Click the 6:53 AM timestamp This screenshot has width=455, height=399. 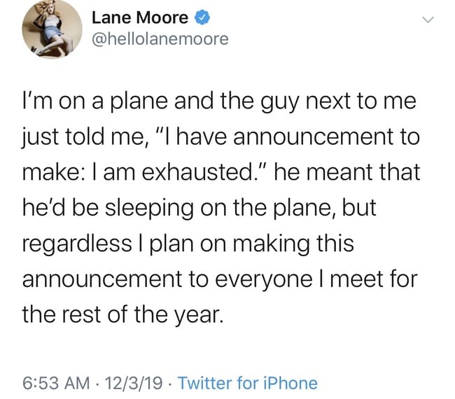[x=55, y=383]
